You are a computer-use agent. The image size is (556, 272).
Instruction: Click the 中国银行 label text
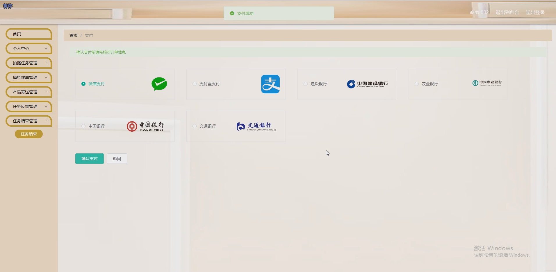(x=97, y=126)
